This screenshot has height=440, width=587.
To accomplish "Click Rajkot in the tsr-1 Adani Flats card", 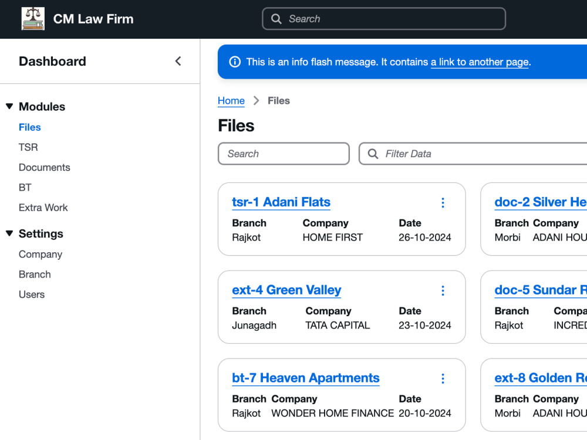I will [246, 238].
